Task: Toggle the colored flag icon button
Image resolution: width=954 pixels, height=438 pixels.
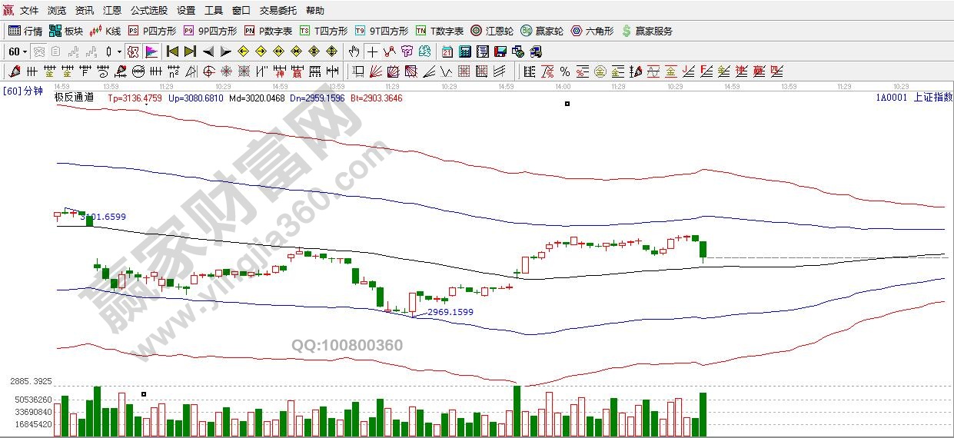Action: tap(151, 51)
